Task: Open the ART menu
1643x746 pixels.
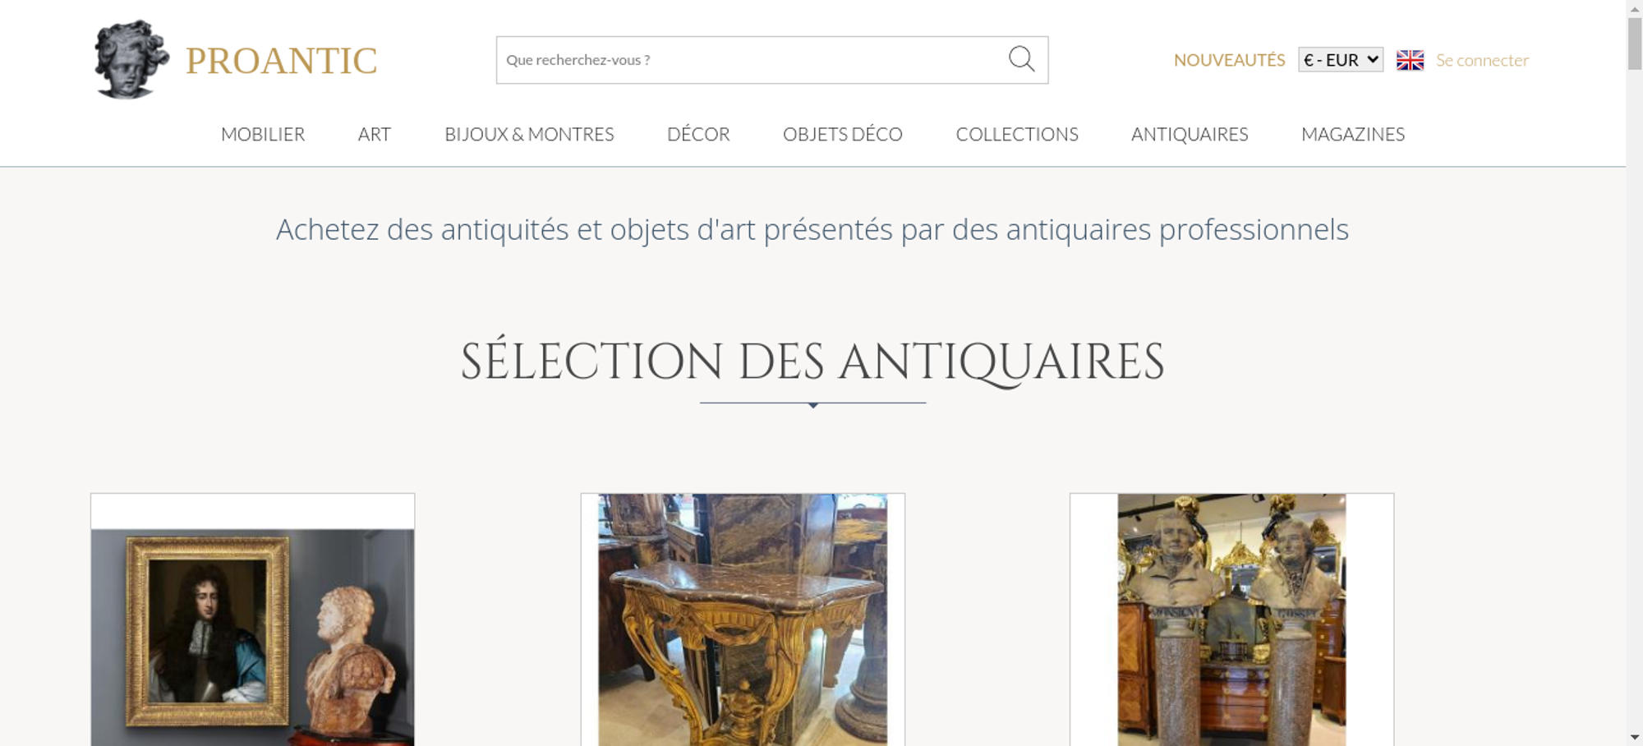Action: pos(375,134)
